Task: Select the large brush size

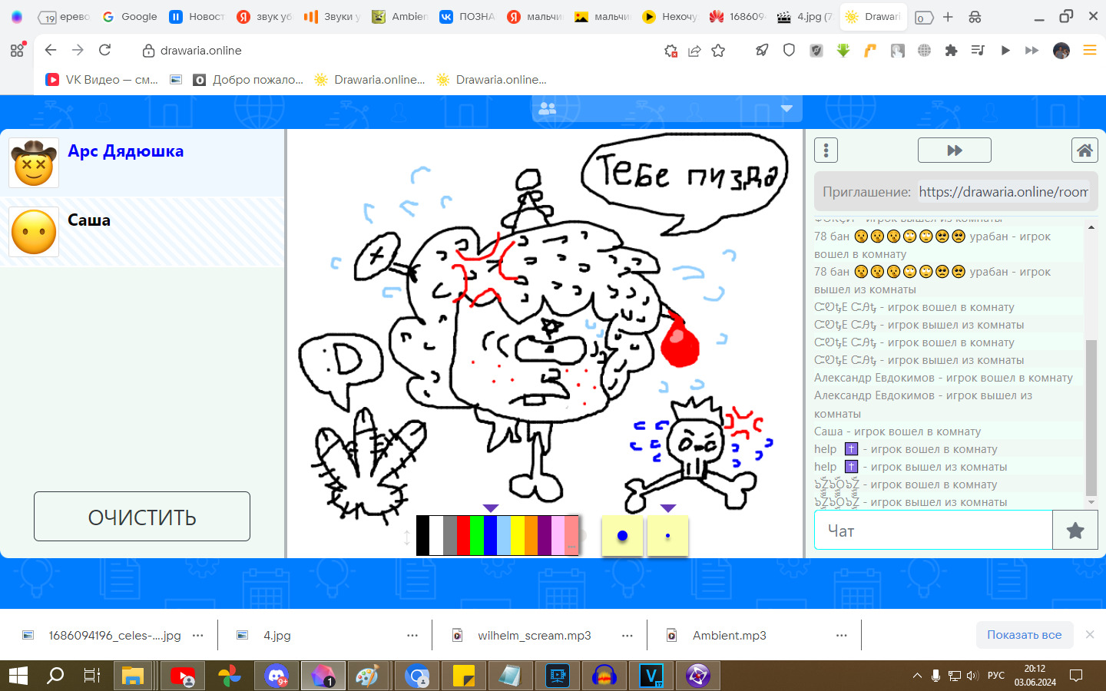Action: tap(622, 535)
